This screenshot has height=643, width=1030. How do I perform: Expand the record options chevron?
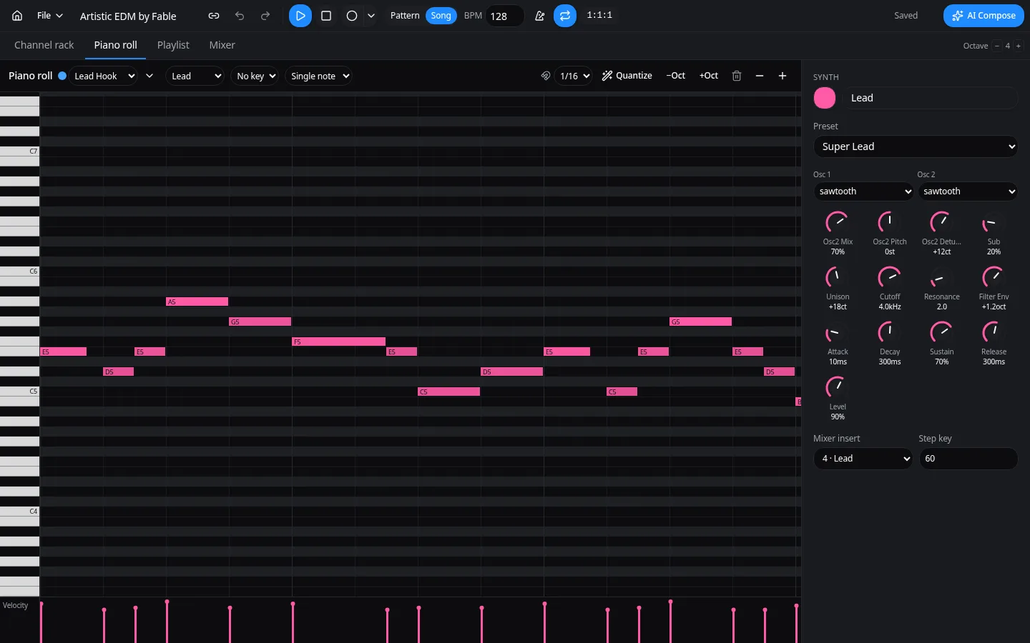(371, 16)
